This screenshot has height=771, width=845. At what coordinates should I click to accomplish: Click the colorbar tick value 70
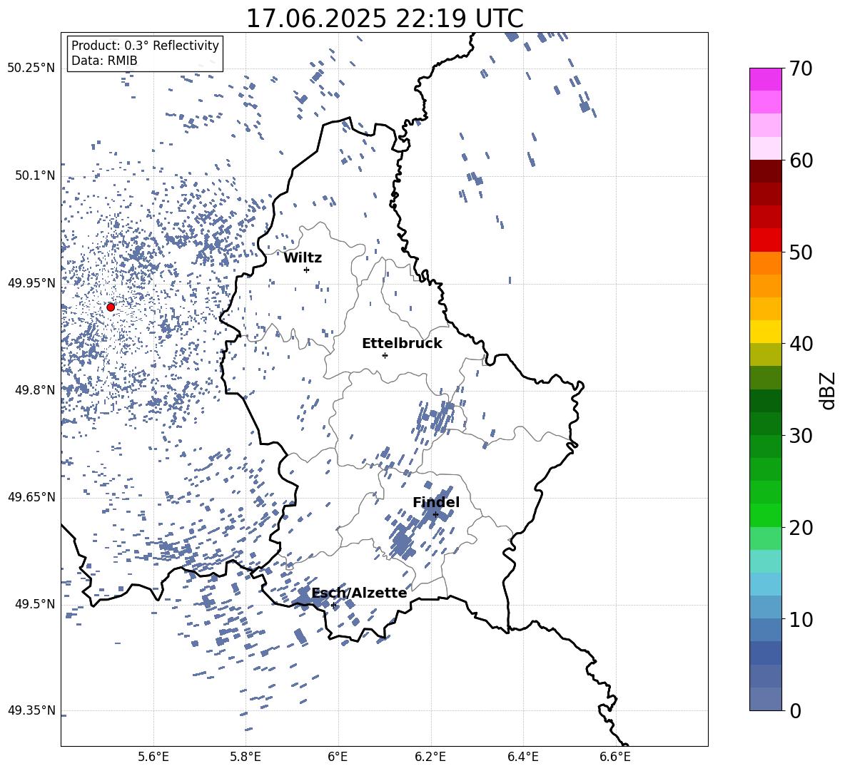pos(801,69)
